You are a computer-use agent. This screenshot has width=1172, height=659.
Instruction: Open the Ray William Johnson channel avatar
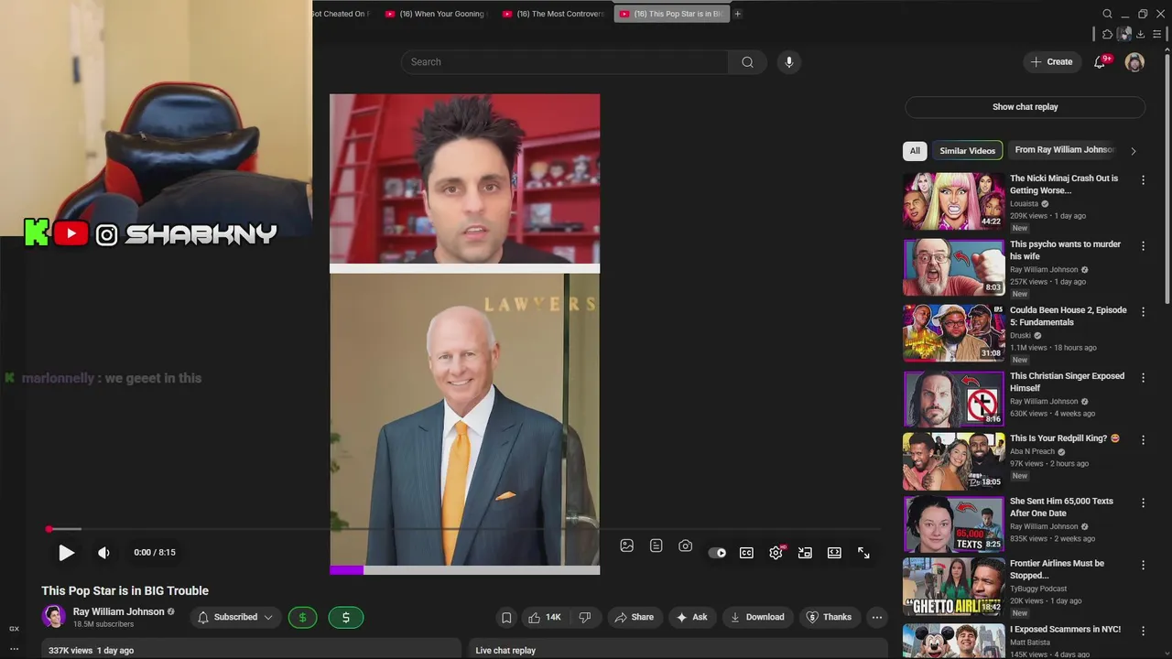(54, 617)
